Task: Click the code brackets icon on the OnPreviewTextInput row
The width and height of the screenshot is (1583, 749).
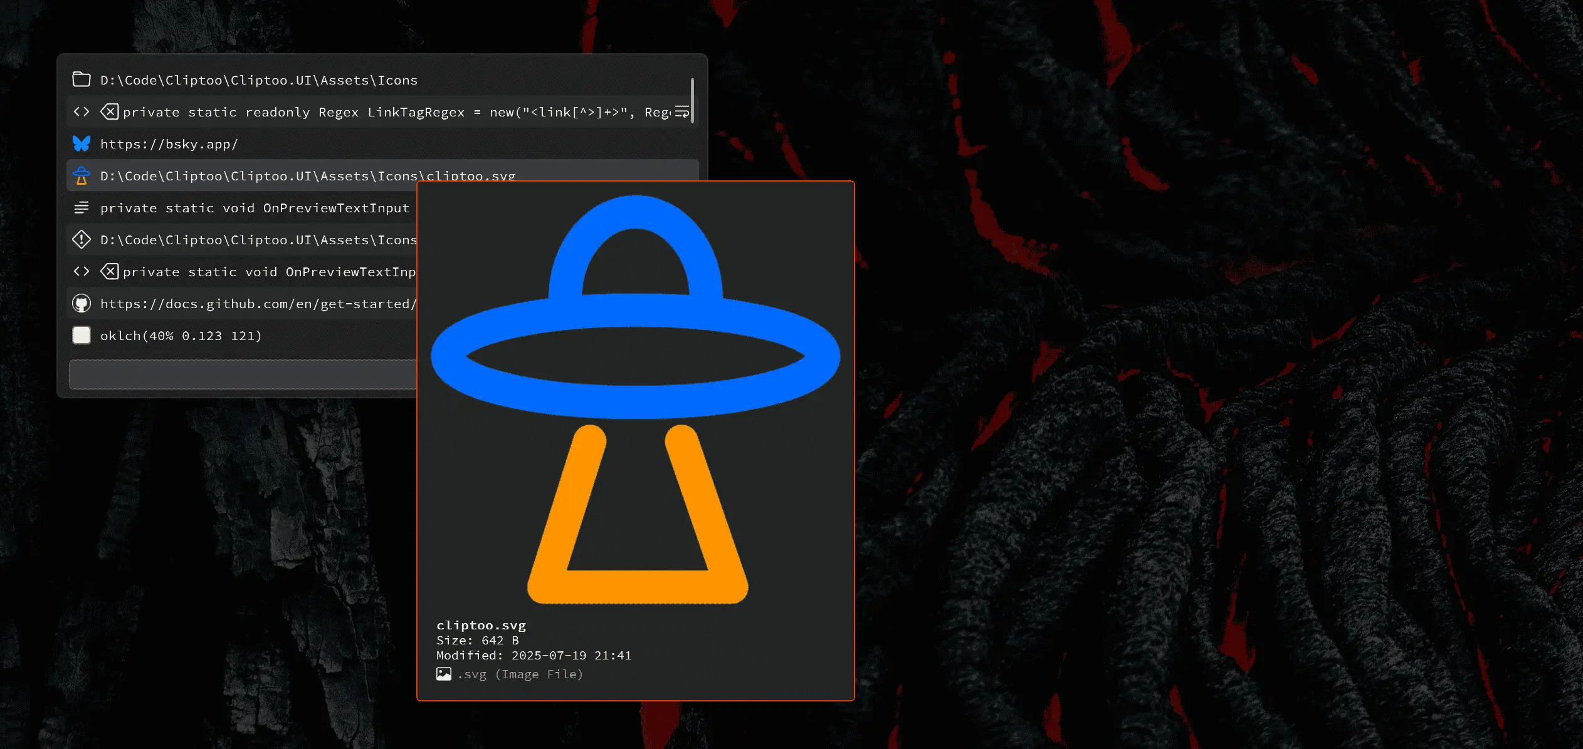Action: point(82,272)
